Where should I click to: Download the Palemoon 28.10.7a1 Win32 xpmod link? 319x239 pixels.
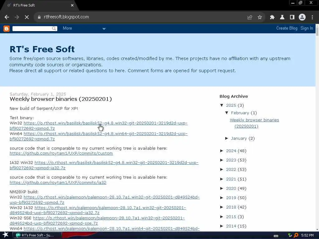tap(105, 200)
